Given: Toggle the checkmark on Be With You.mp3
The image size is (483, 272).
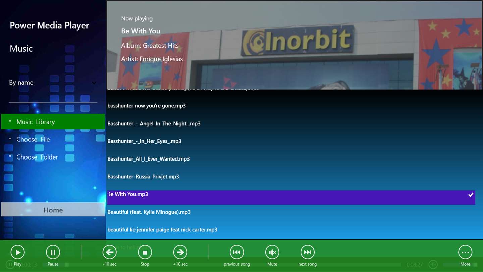Looking at the screenshot, I should (x=471, y=195).
